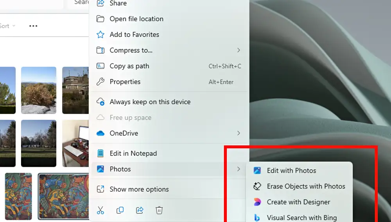Select Erase Objects with Photos

(x=299, y=186)
